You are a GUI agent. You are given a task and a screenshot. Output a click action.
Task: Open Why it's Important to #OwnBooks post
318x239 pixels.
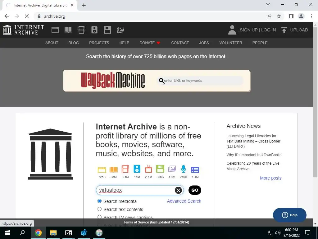click(x=254, y=155)
